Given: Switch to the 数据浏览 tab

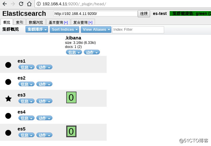Looking at the screenshot, I should 36,22.
